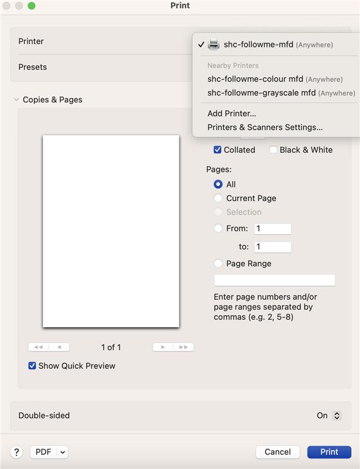Enable the Black & White checkbox

point(273,149)
